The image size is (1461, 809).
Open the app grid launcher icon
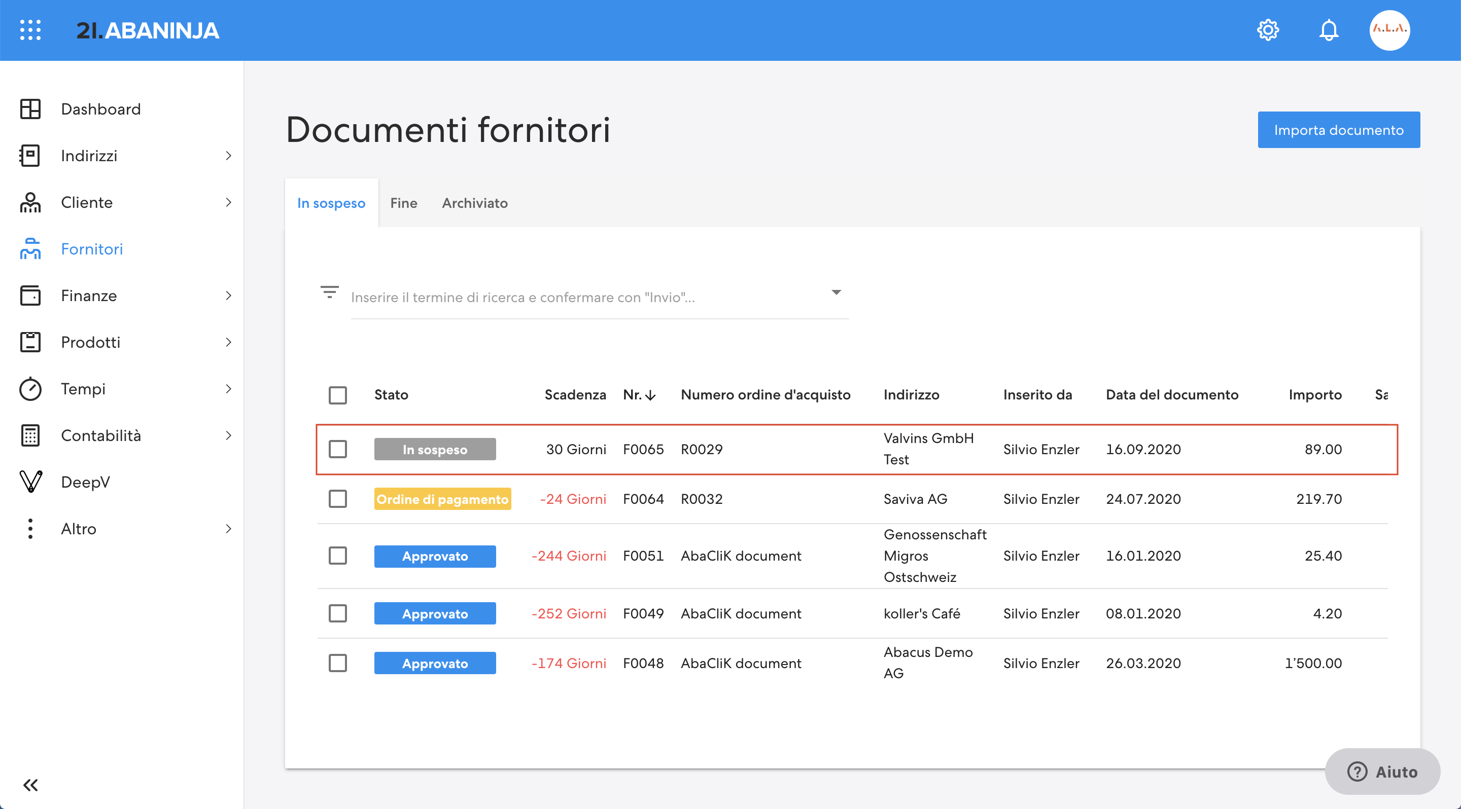(30, 30)
